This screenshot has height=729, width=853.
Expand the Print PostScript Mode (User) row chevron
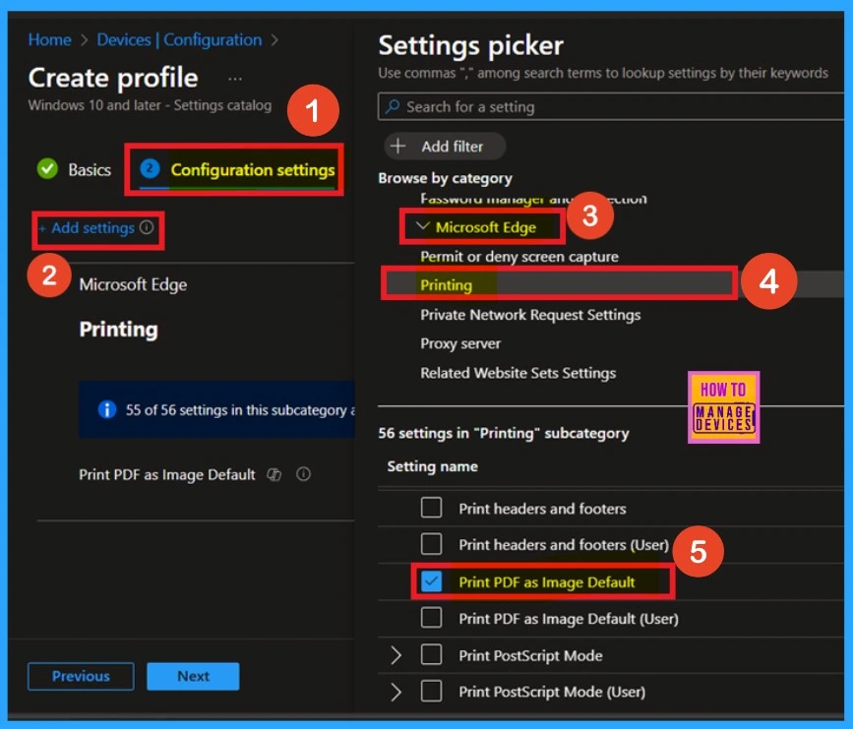click(396, 692)
